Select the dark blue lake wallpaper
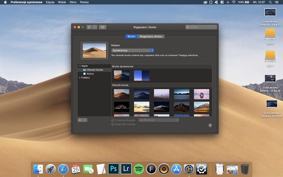Screen dimensions: 283x177 (181, 94)
